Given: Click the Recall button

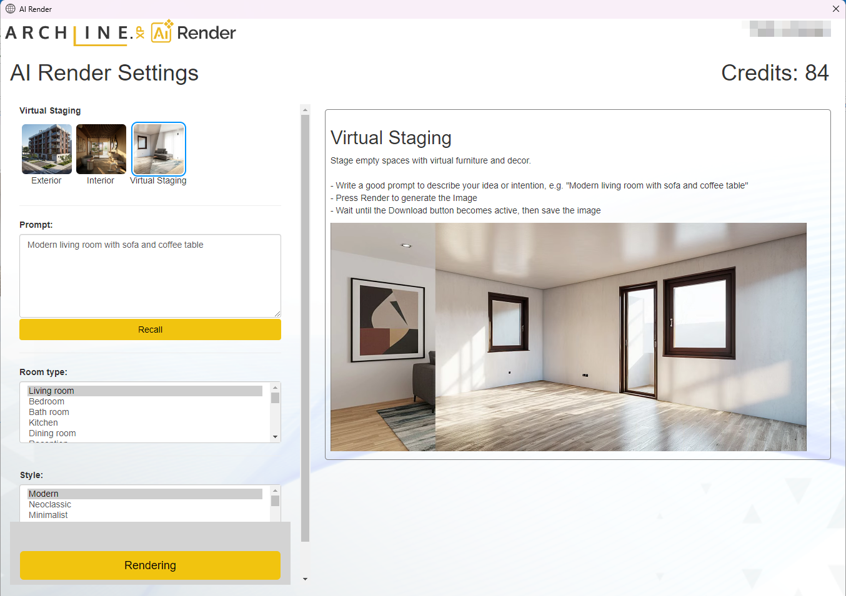Looking at the screenshot, I should 150,330.
